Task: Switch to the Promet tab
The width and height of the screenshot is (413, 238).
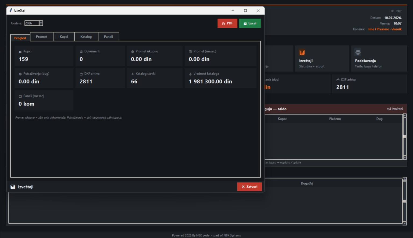Action: 42,37
